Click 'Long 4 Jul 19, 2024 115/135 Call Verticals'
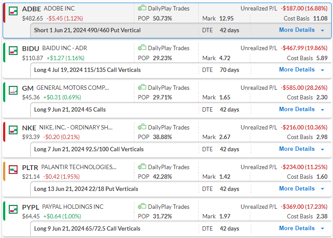This screenshot has height=238, width=333. coord(87,70)
